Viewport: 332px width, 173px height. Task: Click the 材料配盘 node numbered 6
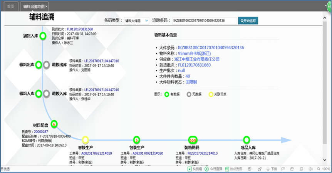coord(54,124)
